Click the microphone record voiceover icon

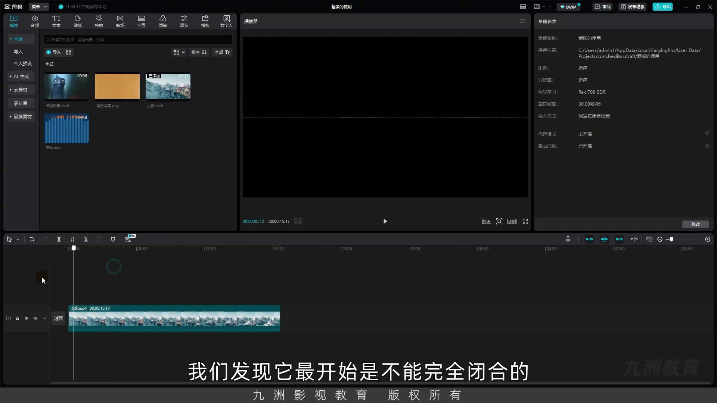coord(568,239)
